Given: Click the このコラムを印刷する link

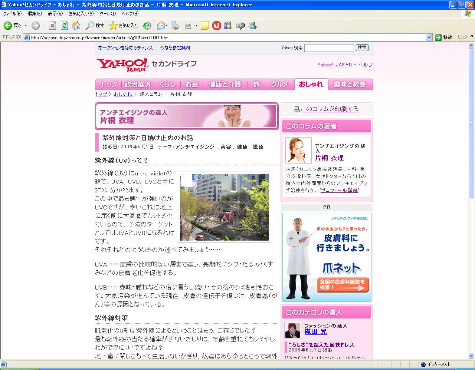Looking at the screenshot, I should [330, 109].
